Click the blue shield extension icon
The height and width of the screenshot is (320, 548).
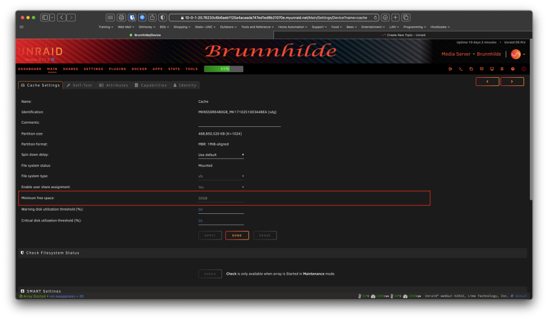pos(132,18)
